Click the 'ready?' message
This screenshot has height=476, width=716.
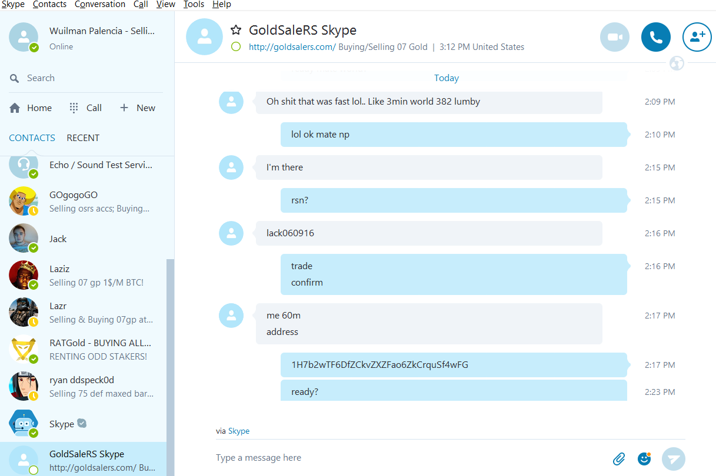tap(454, 391)
